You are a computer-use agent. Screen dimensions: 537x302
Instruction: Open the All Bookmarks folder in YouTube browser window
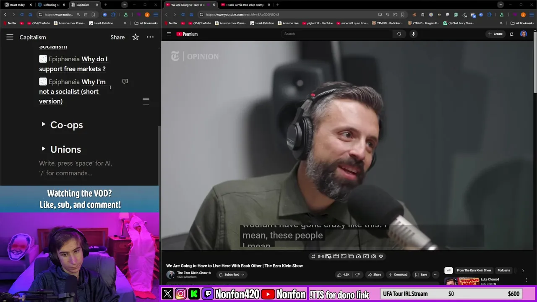coord(522,23)
